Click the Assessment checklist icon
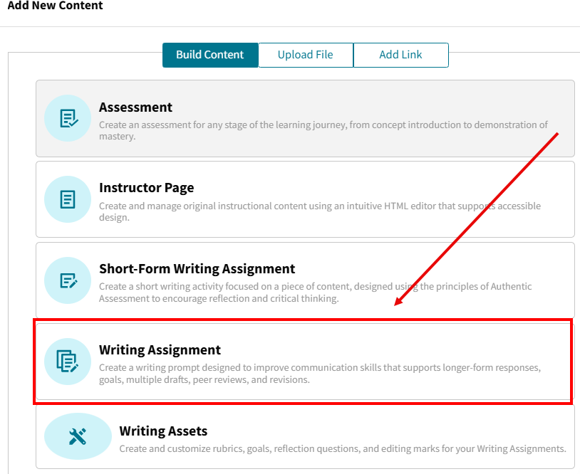The width and height of the screenshot is (580, 474). 68,119
